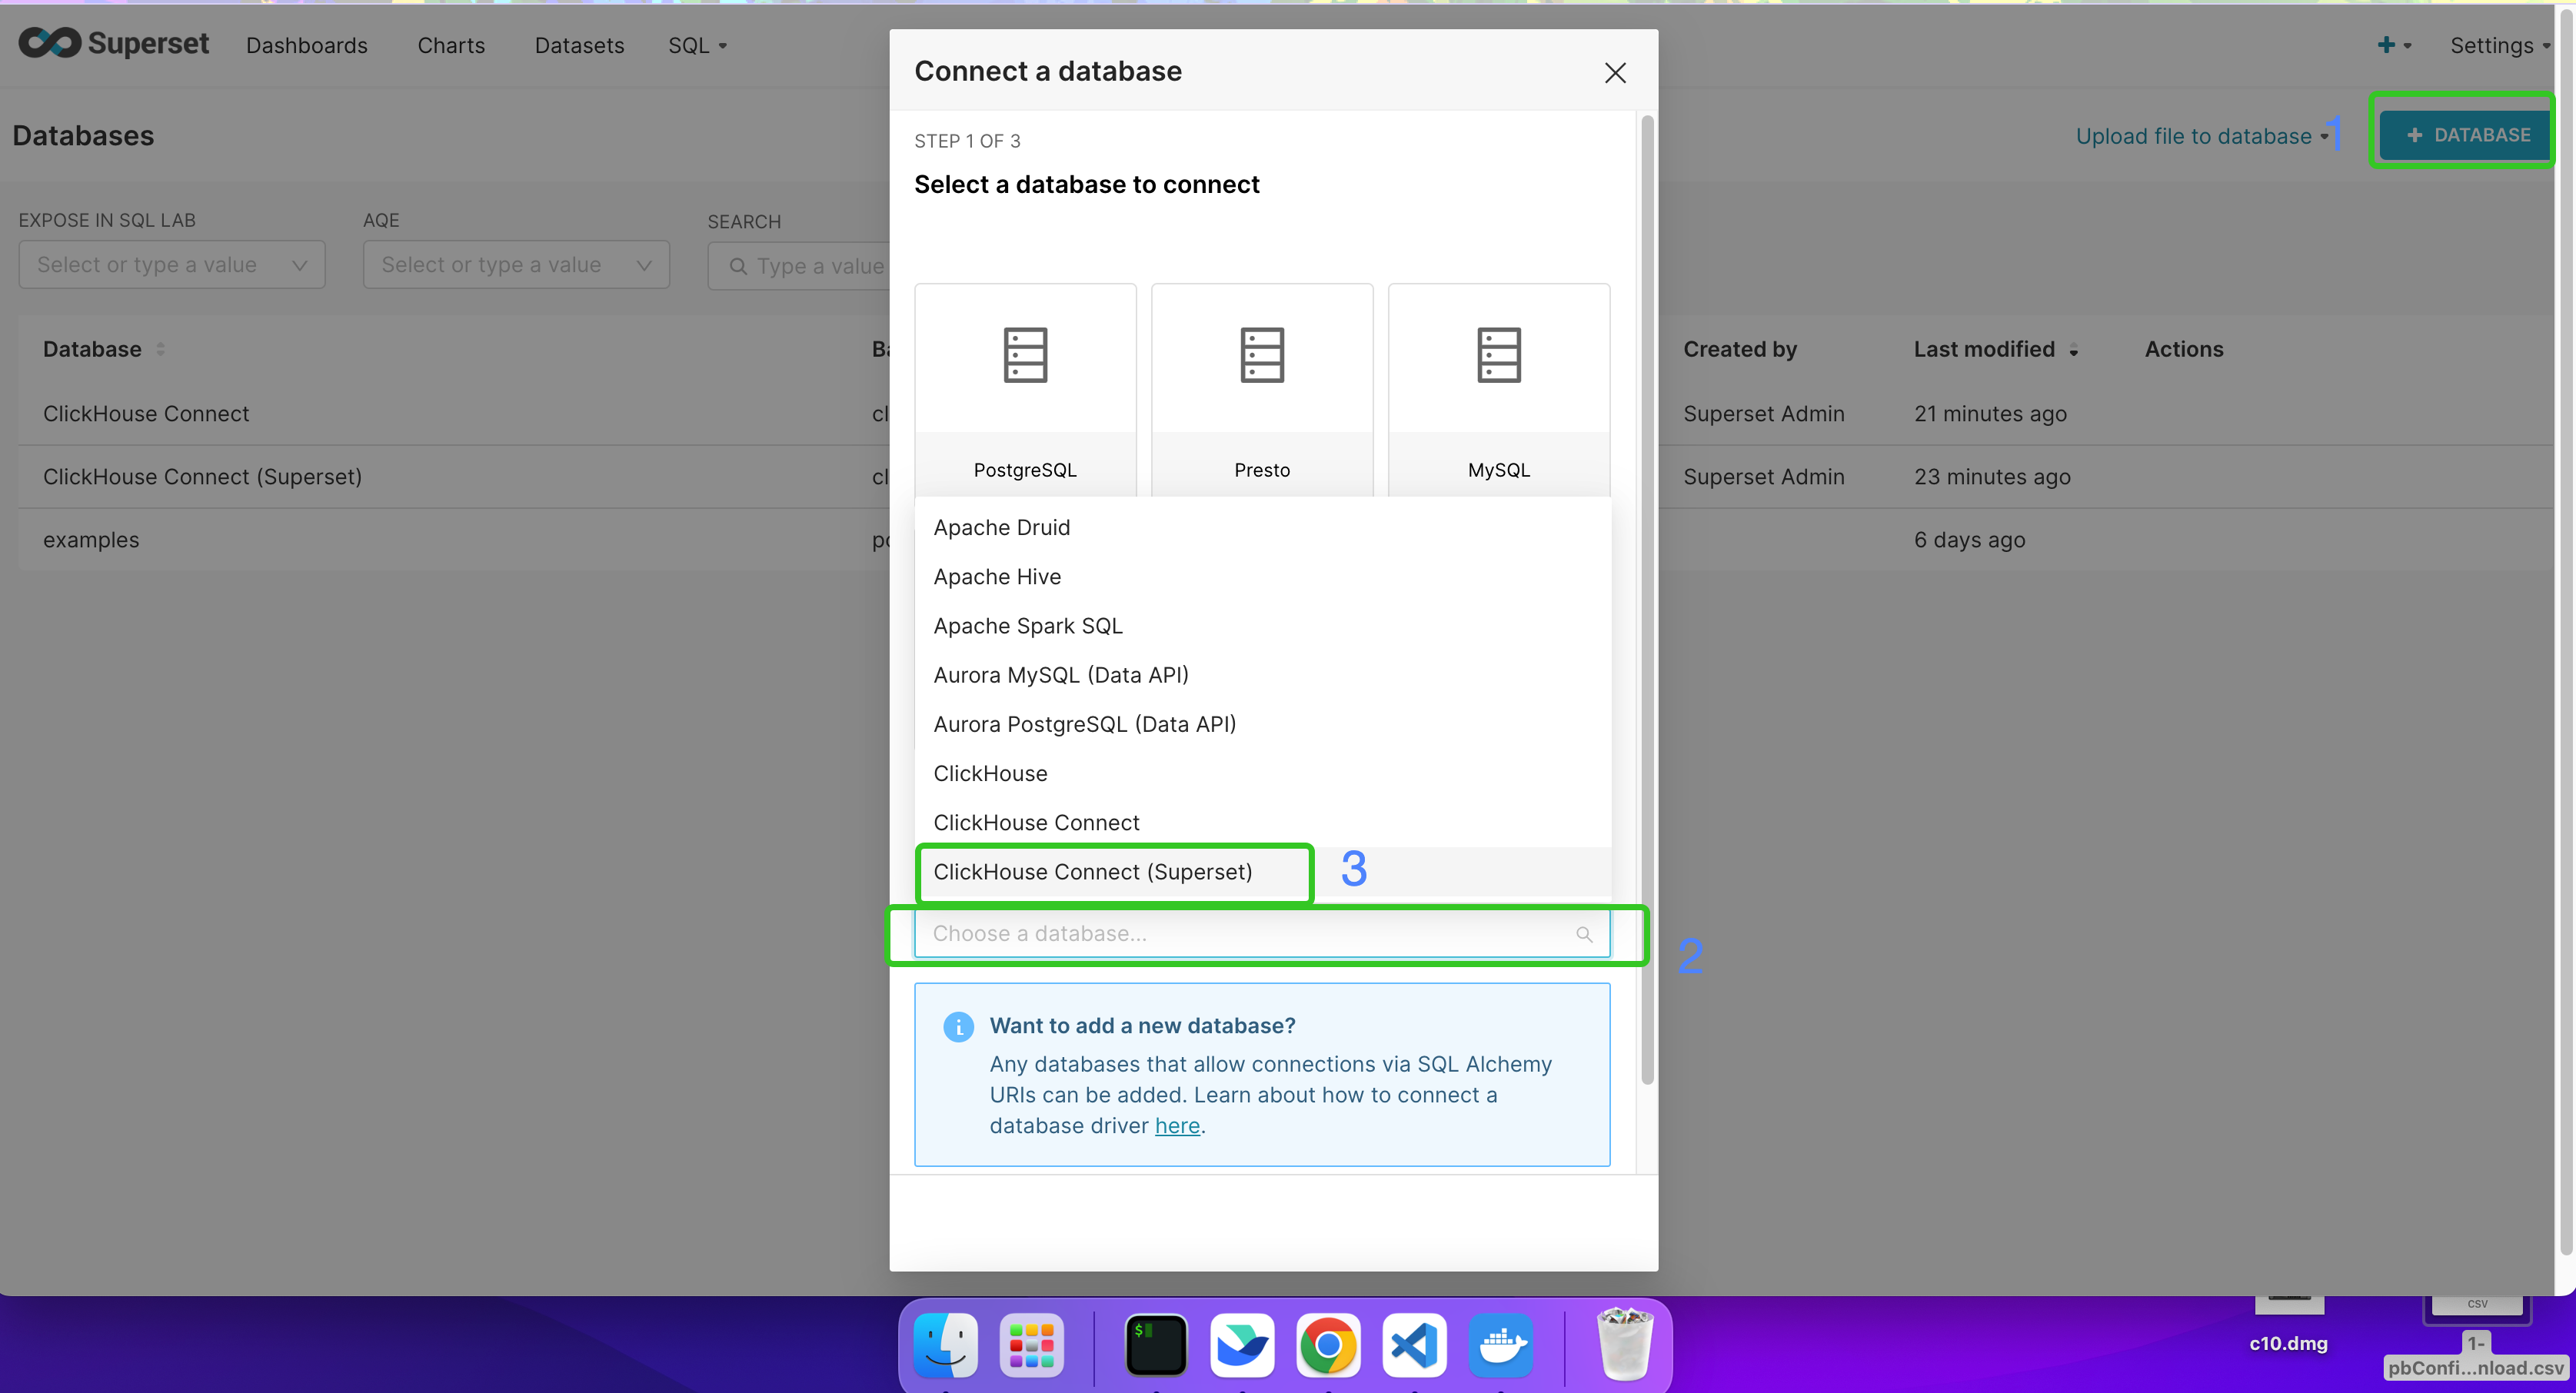Select the Presto database card
Image resolution: width=2576 pixels, height=1393 pixels.
coord(1262,390)
